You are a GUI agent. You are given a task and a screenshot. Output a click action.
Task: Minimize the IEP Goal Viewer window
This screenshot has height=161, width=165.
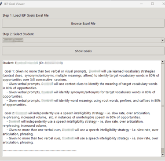point(141,4)
